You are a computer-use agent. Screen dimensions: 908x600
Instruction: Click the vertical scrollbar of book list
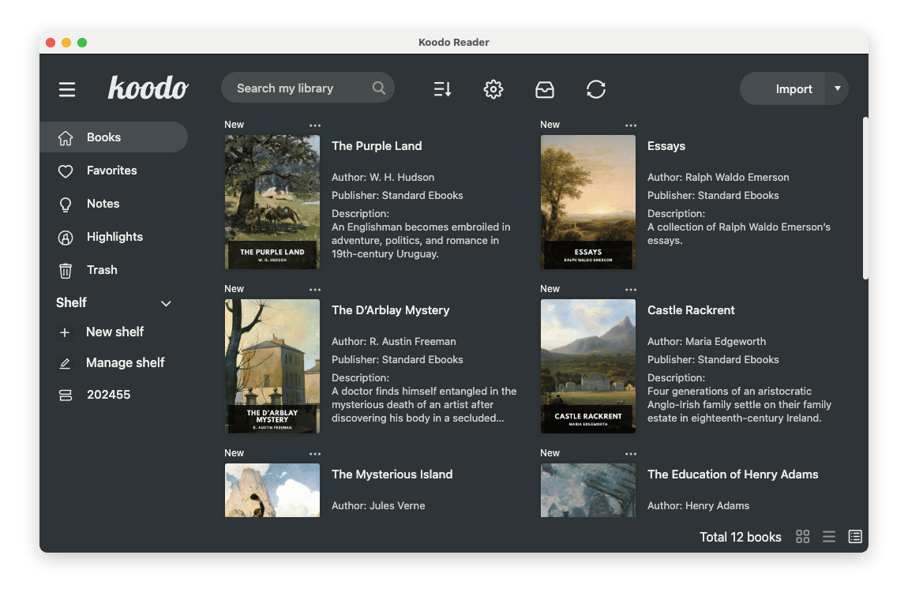(x=865, y=197)
